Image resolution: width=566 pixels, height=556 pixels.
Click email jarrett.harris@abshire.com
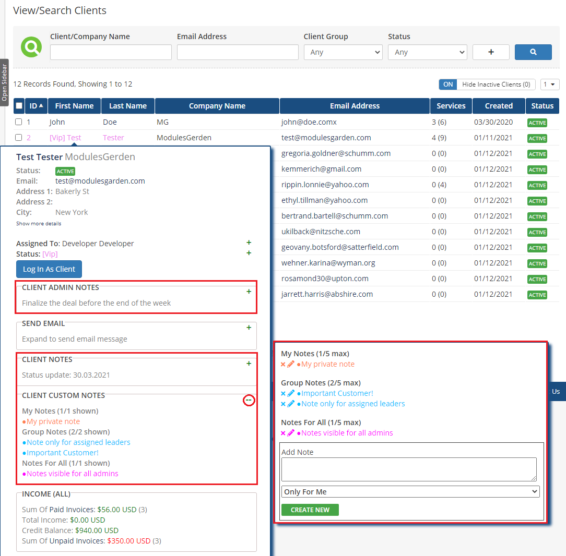(327, 294)
